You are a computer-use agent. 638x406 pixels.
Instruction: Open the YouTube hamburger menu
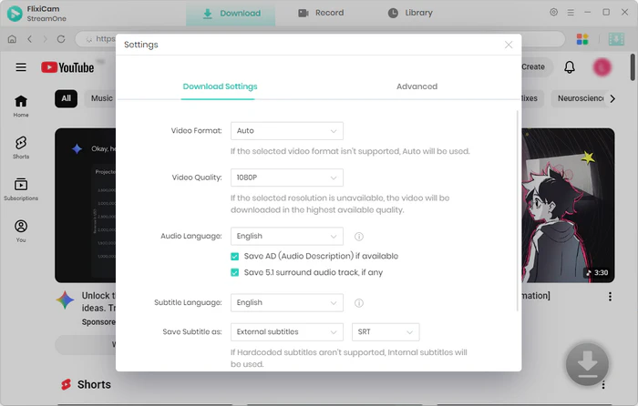click(x=21, y=67)
